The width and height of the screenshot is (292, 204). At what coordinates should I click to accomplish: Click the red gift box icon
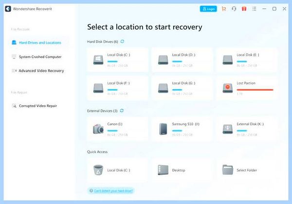click(x=244, y=9)
